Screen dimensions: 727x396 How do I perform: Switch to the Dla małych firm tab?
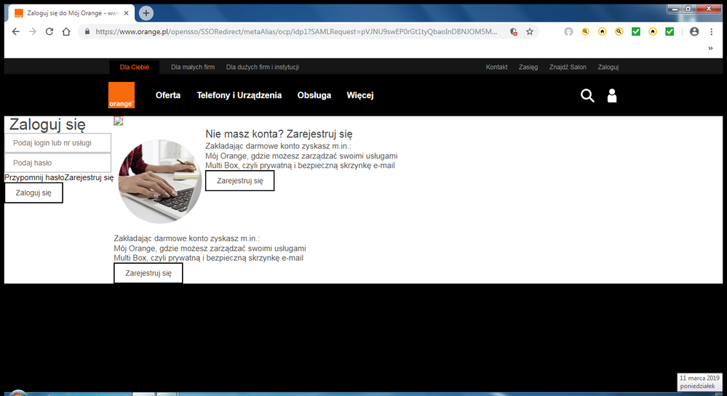pyautogui.click(x=193, y=67)
